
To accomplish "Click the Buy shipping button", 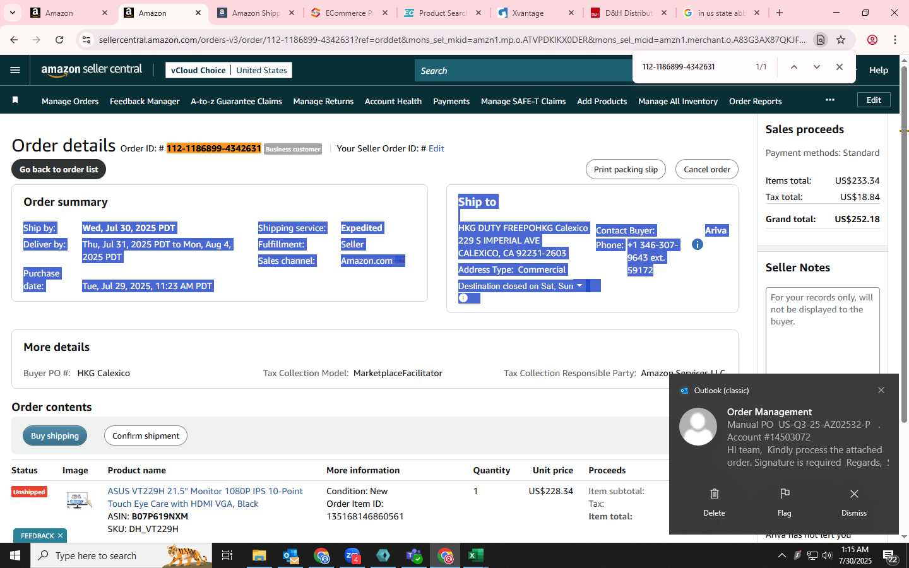I will tap(55, 435).
